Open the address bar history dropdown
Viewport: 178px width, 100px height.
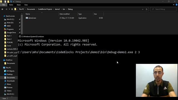click(x=143, y=9)
